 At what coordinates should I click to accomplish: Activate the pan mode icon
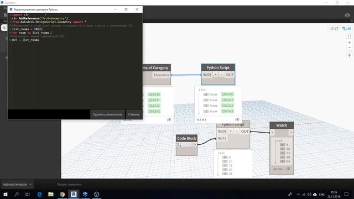coord(350,55)
